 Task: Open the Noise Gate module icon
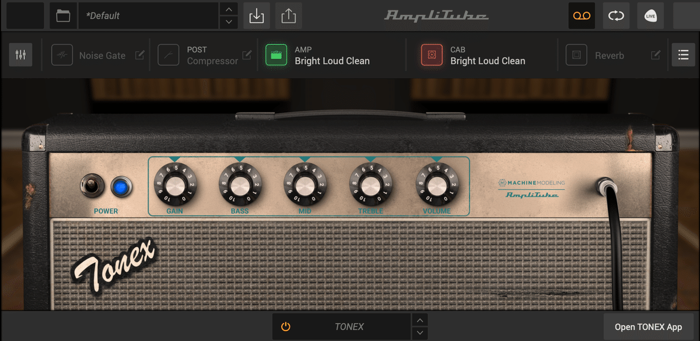62,55
